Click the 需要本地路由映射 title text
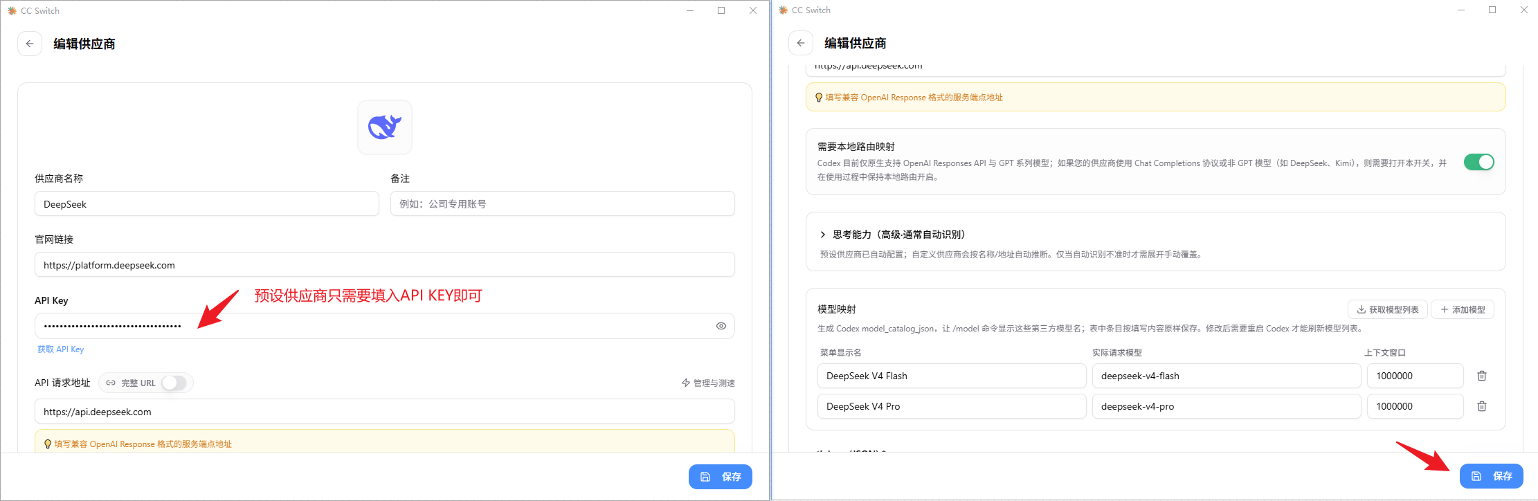The height and width of the screenshot is (501, 1538). coord(856,147)
